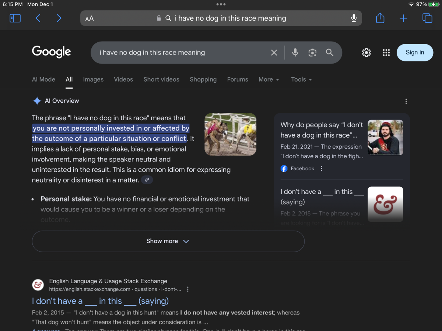Tap the microphone in Safari address bar
The width and height of the screenshot is (442, 331).
[354, 18]
